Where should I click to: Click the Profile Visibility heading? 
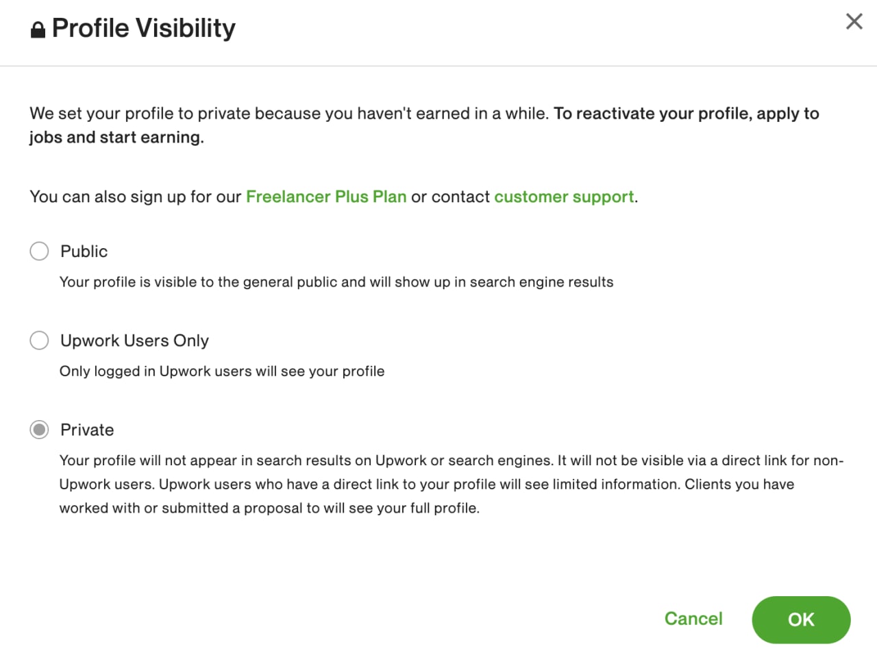(x=144, y=29)
